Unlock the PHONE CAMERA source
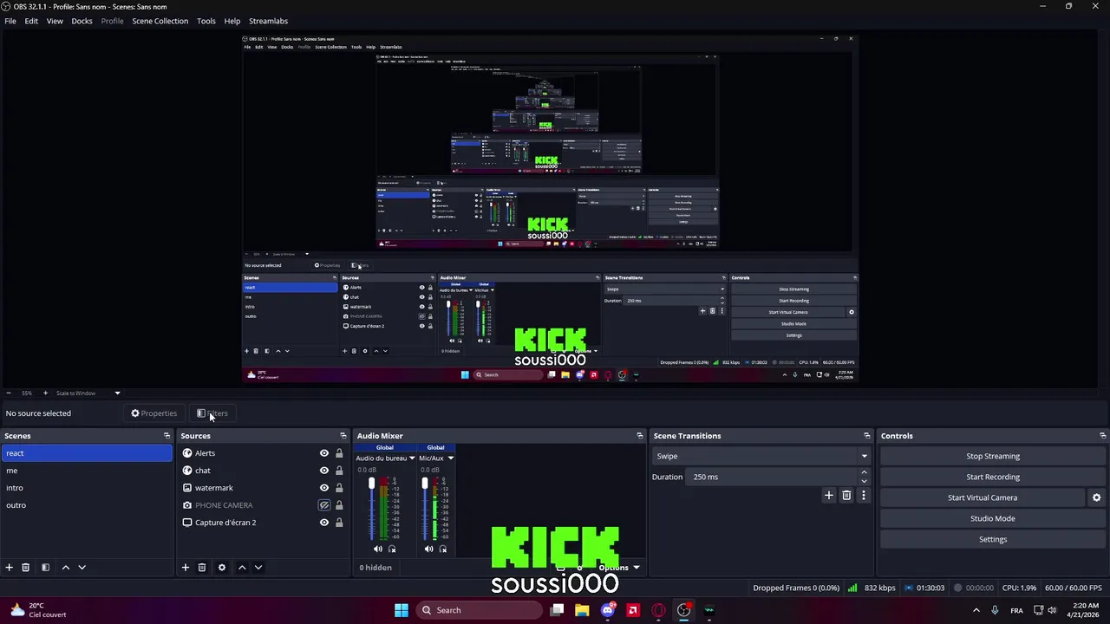1110x624 pixels. (x=339, y=505)
